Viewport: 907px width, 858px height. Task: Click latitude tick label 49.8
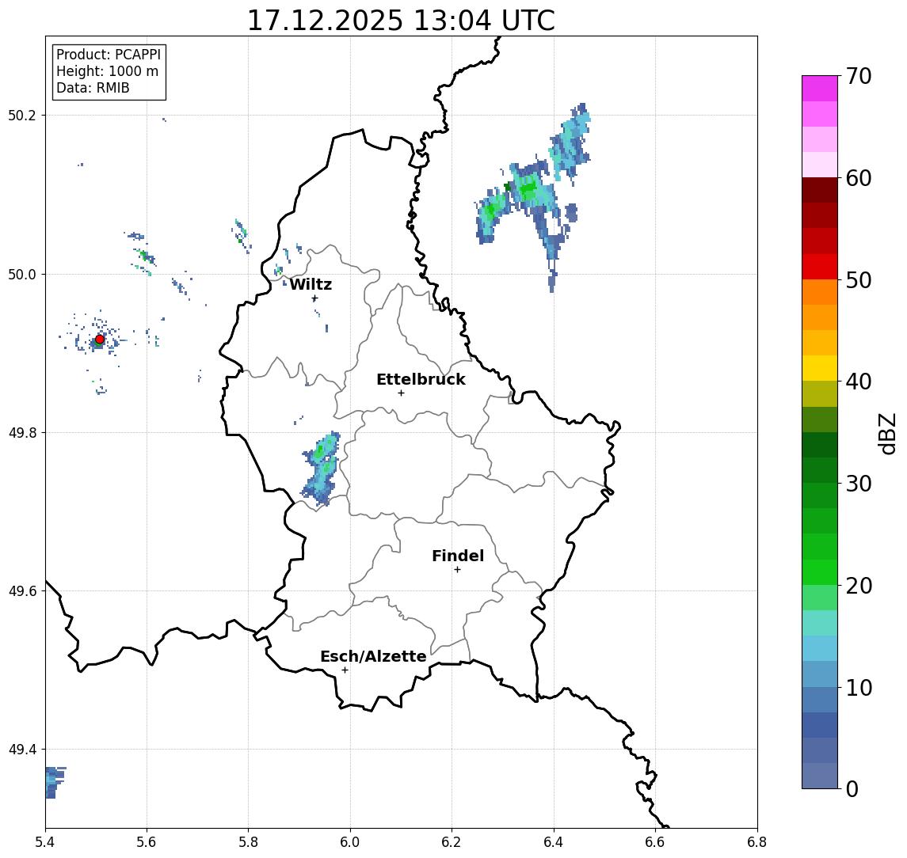point(21,432)
